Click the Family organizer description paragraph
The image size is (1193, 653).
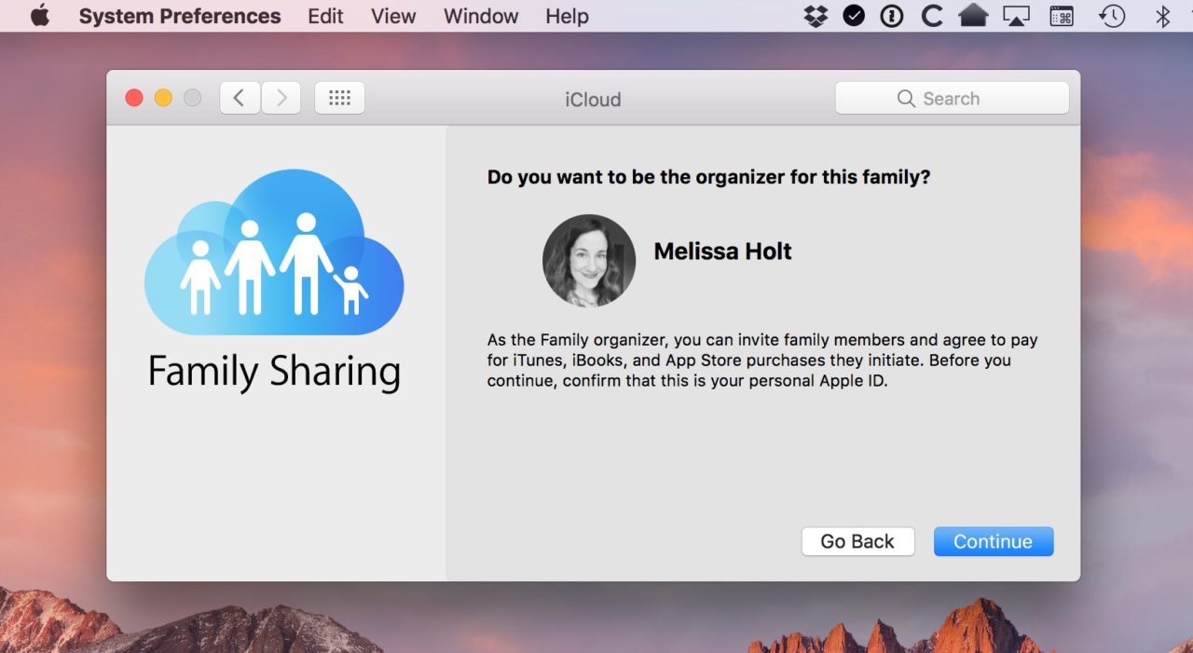tap(762, 361)
